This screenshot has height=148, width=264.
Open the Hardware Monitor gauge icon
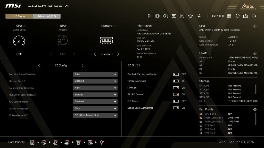(x=166, y=16)
